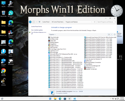Show hidden system tray icons chevron
Viewport: 125px width, 101px height.
click(x=111, y=99)
